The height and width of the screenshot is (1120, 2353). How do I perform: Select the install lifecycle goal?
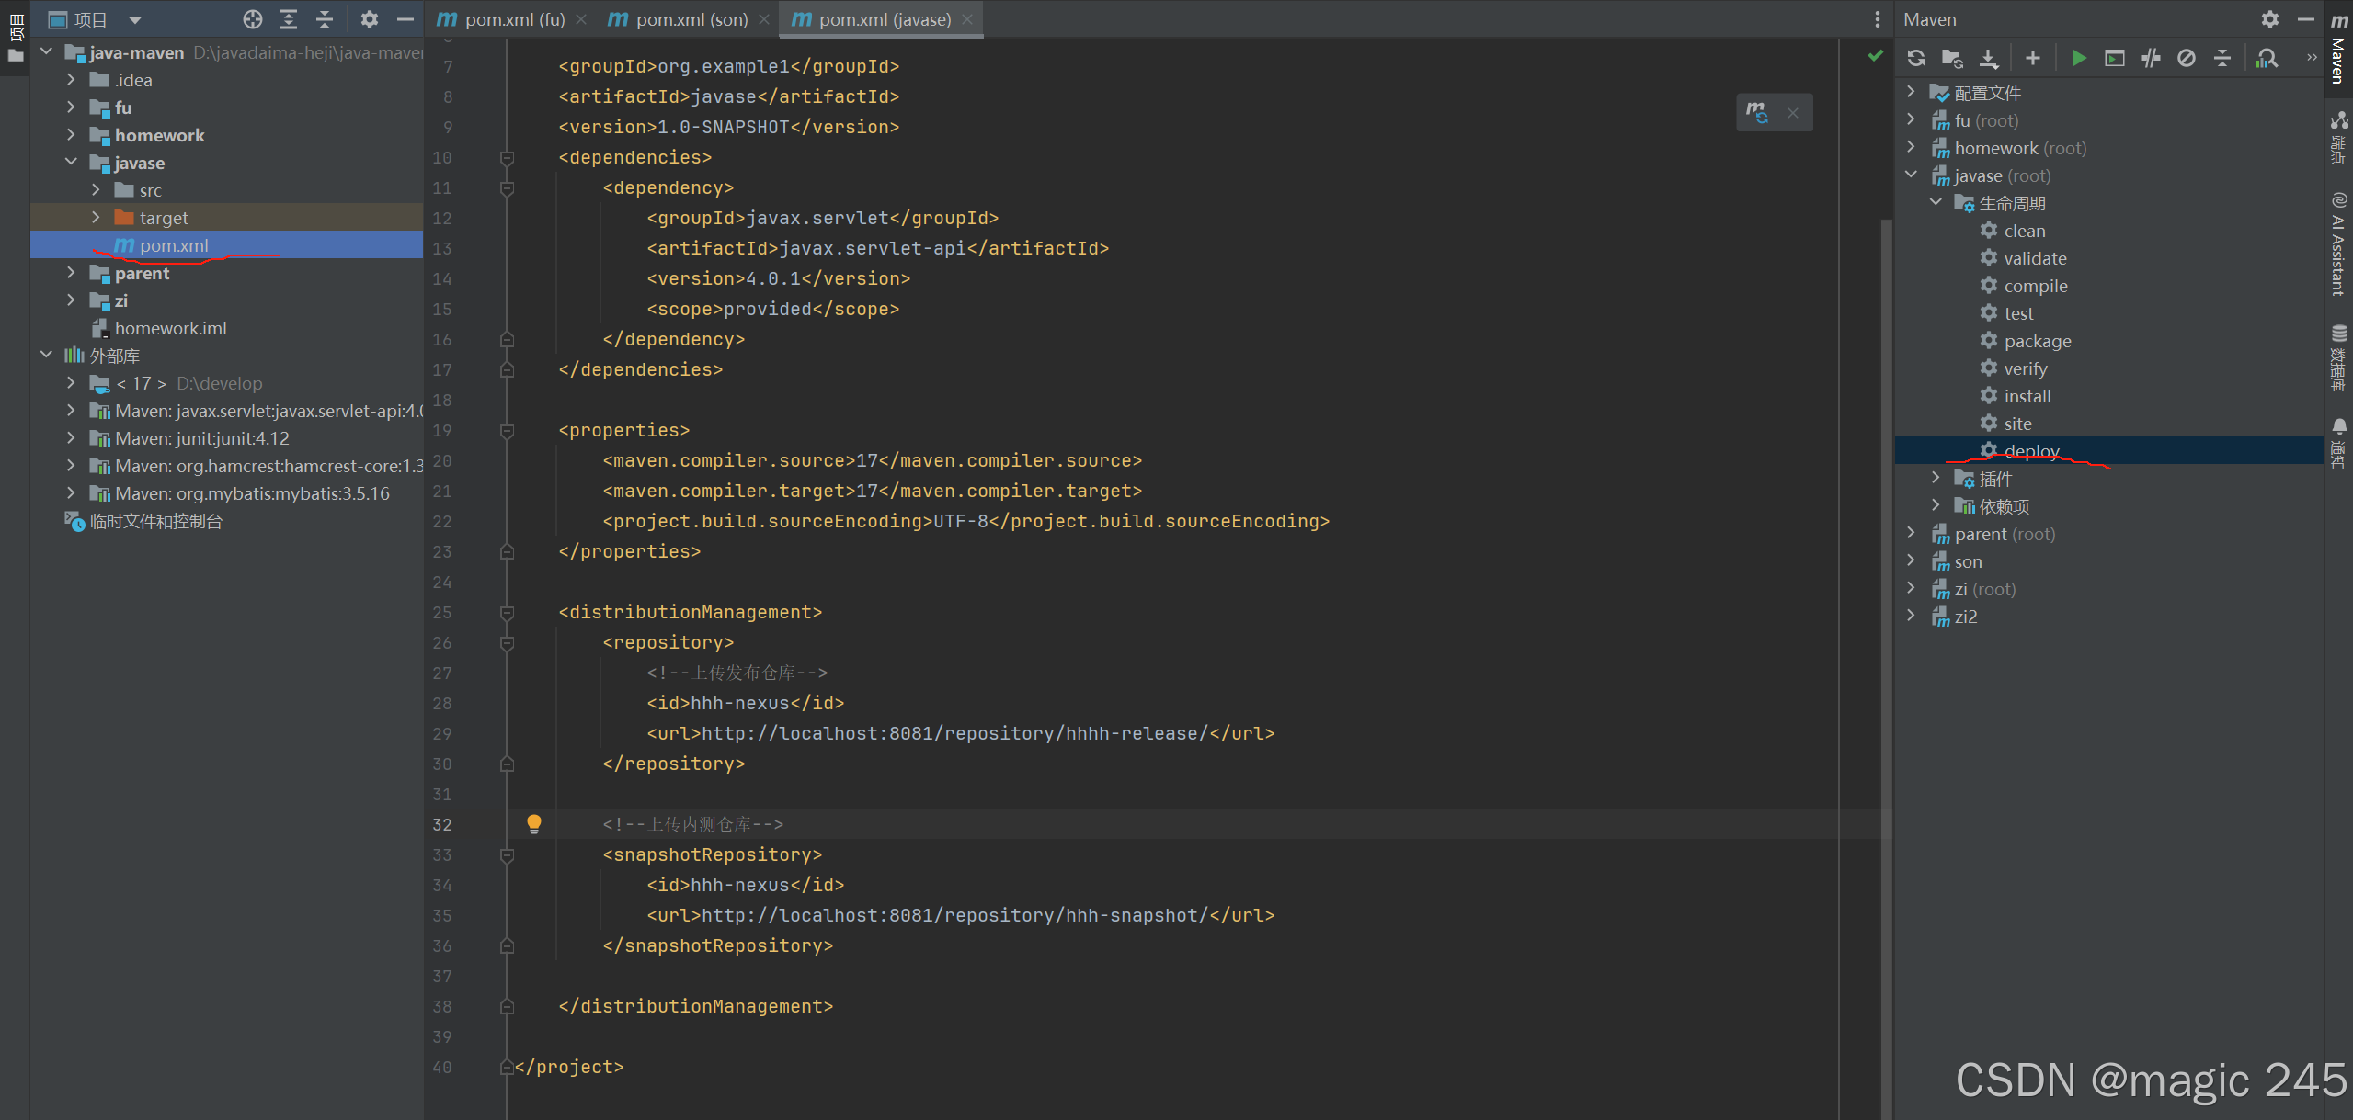pos(2027,396)
